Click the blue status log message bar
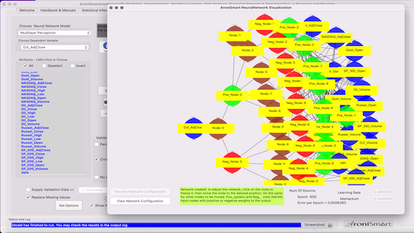The width and height of the screenshot is (414, 233). [156, 225]
